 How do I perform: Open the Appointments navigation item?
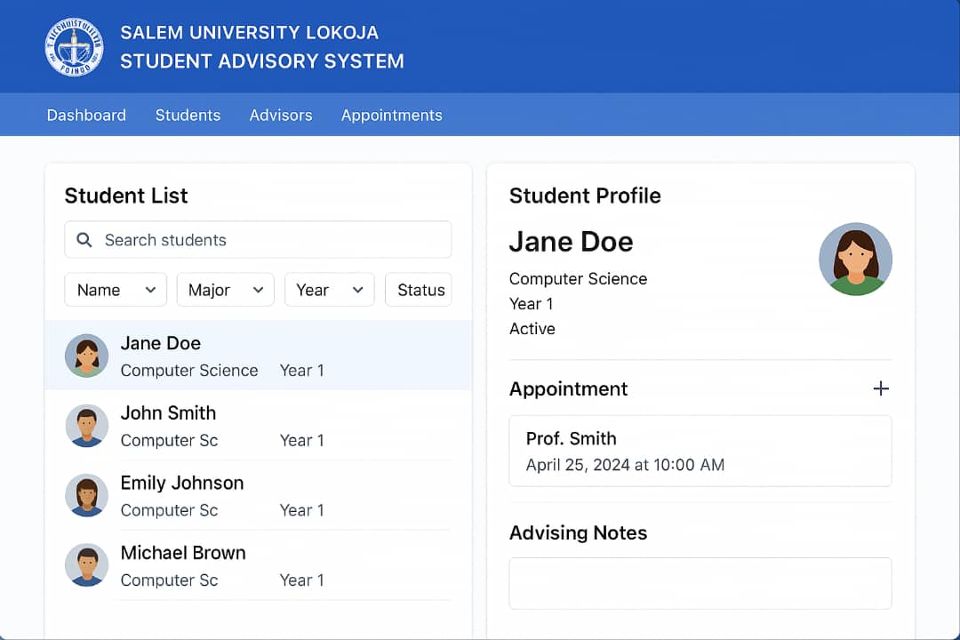coord(391,115)
